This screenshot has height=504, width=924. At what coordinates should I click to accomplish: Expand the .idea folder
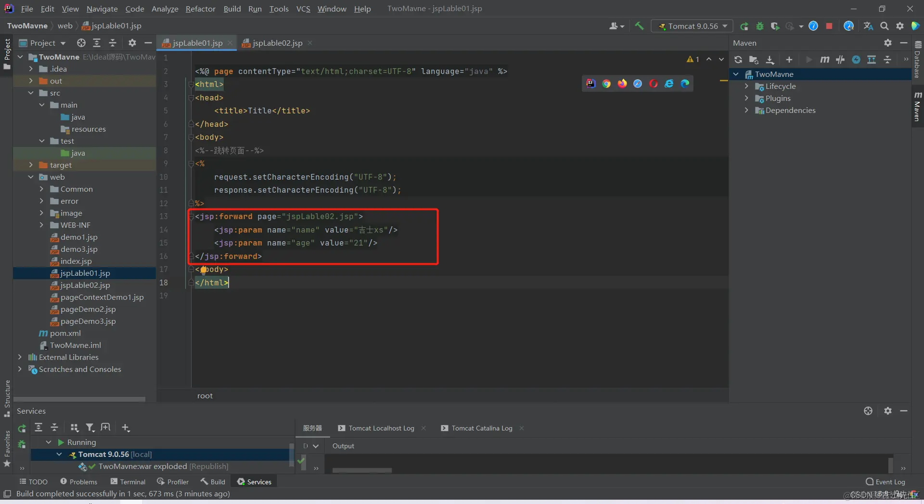[x=31, y=69]
